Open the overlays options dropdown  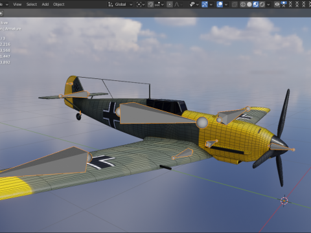point(226,5)
